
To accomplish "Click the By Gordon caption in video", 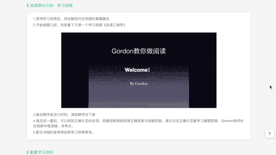I will 139,83.
